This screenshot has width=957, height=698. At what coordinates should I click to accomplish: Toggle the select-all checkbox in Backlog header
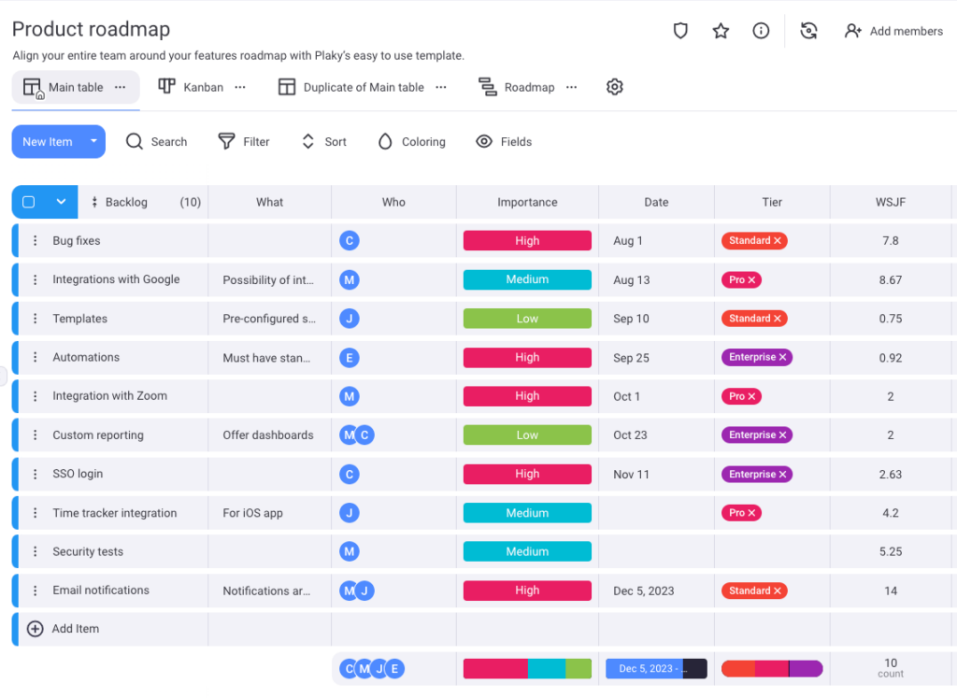pos(29,202)
